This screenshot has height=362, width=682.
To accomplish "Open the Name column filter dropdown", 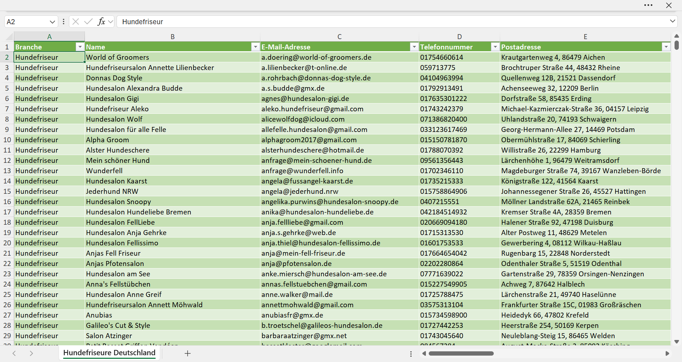I will tap(255, 47).
